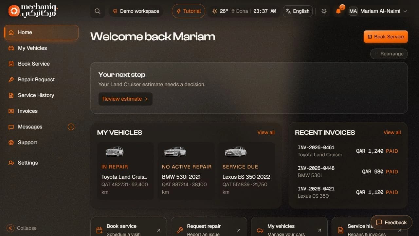Viewport: 419px width, 236px height.
Task: View all recent invoices link
Action: click(x=392, y=132)
